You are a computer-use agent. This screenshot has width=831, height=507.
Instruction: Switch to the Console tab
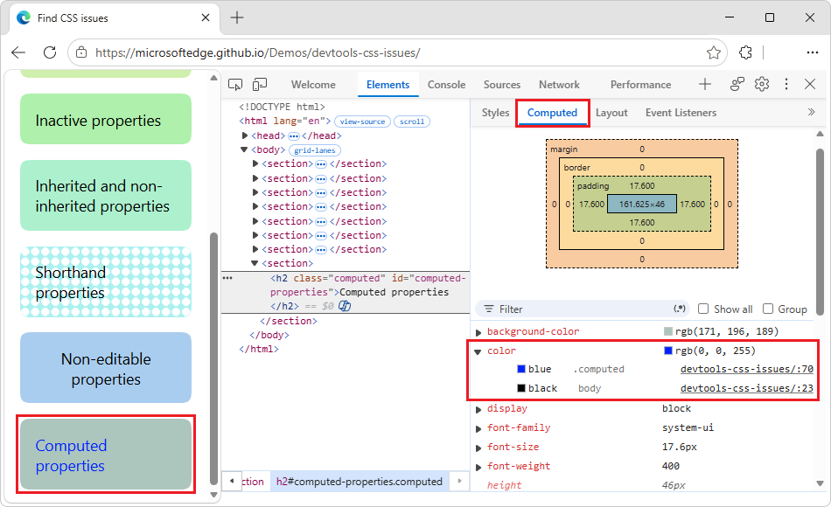pyautogui.click(x=446, y=84)
